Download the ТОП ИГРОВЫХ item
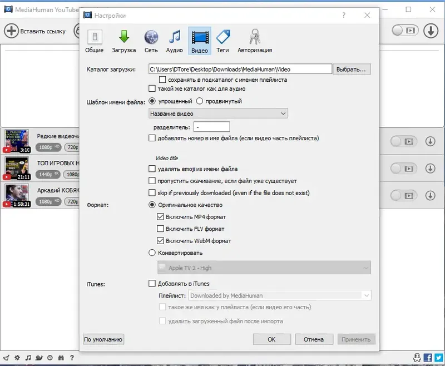Screen dimensions: 445x366 pos(430,169)
